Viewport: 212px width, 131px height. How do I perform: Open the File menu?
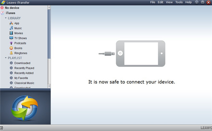pyautogui.click(x=153, y=2)
